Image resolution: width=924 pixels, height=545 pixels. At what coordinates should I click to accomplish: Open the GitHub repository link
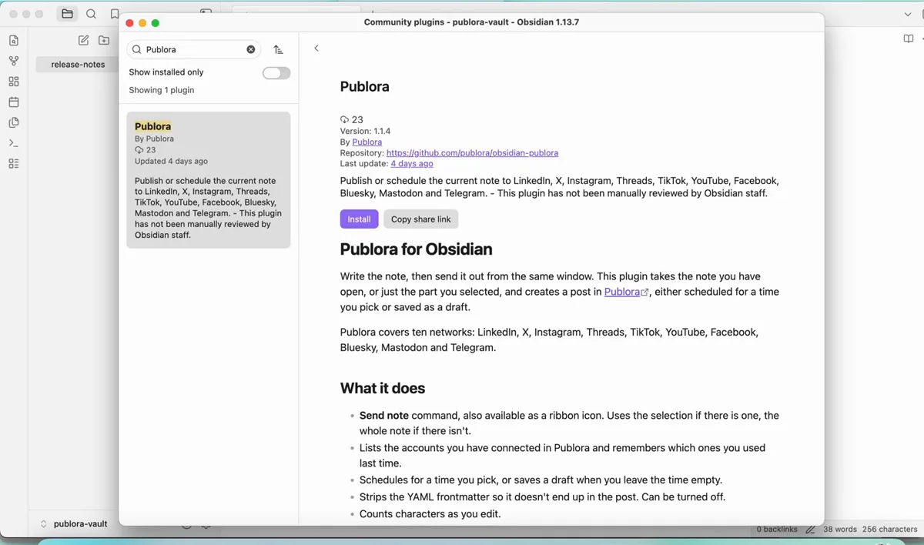[472, 153]
